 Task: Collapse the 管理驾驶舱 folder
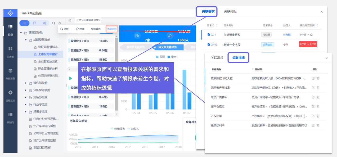tap(21, 33)
